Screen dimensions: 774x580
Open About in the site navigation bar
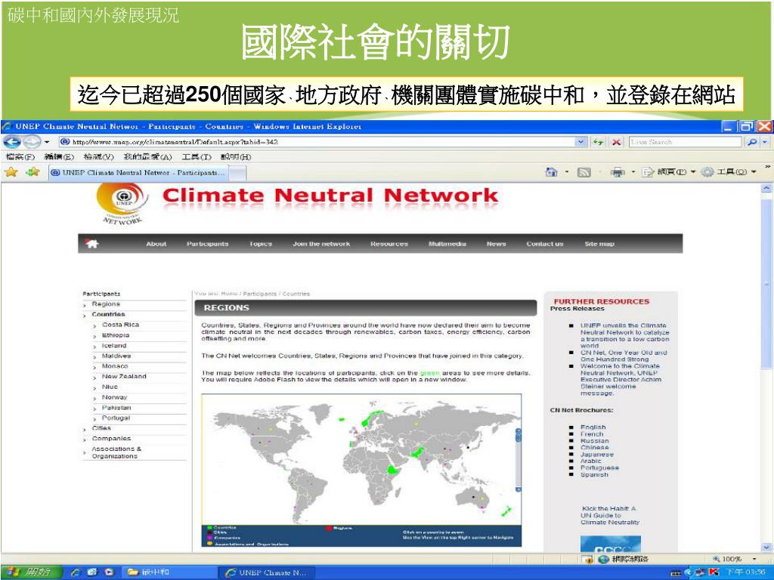(x=156, y=244)
